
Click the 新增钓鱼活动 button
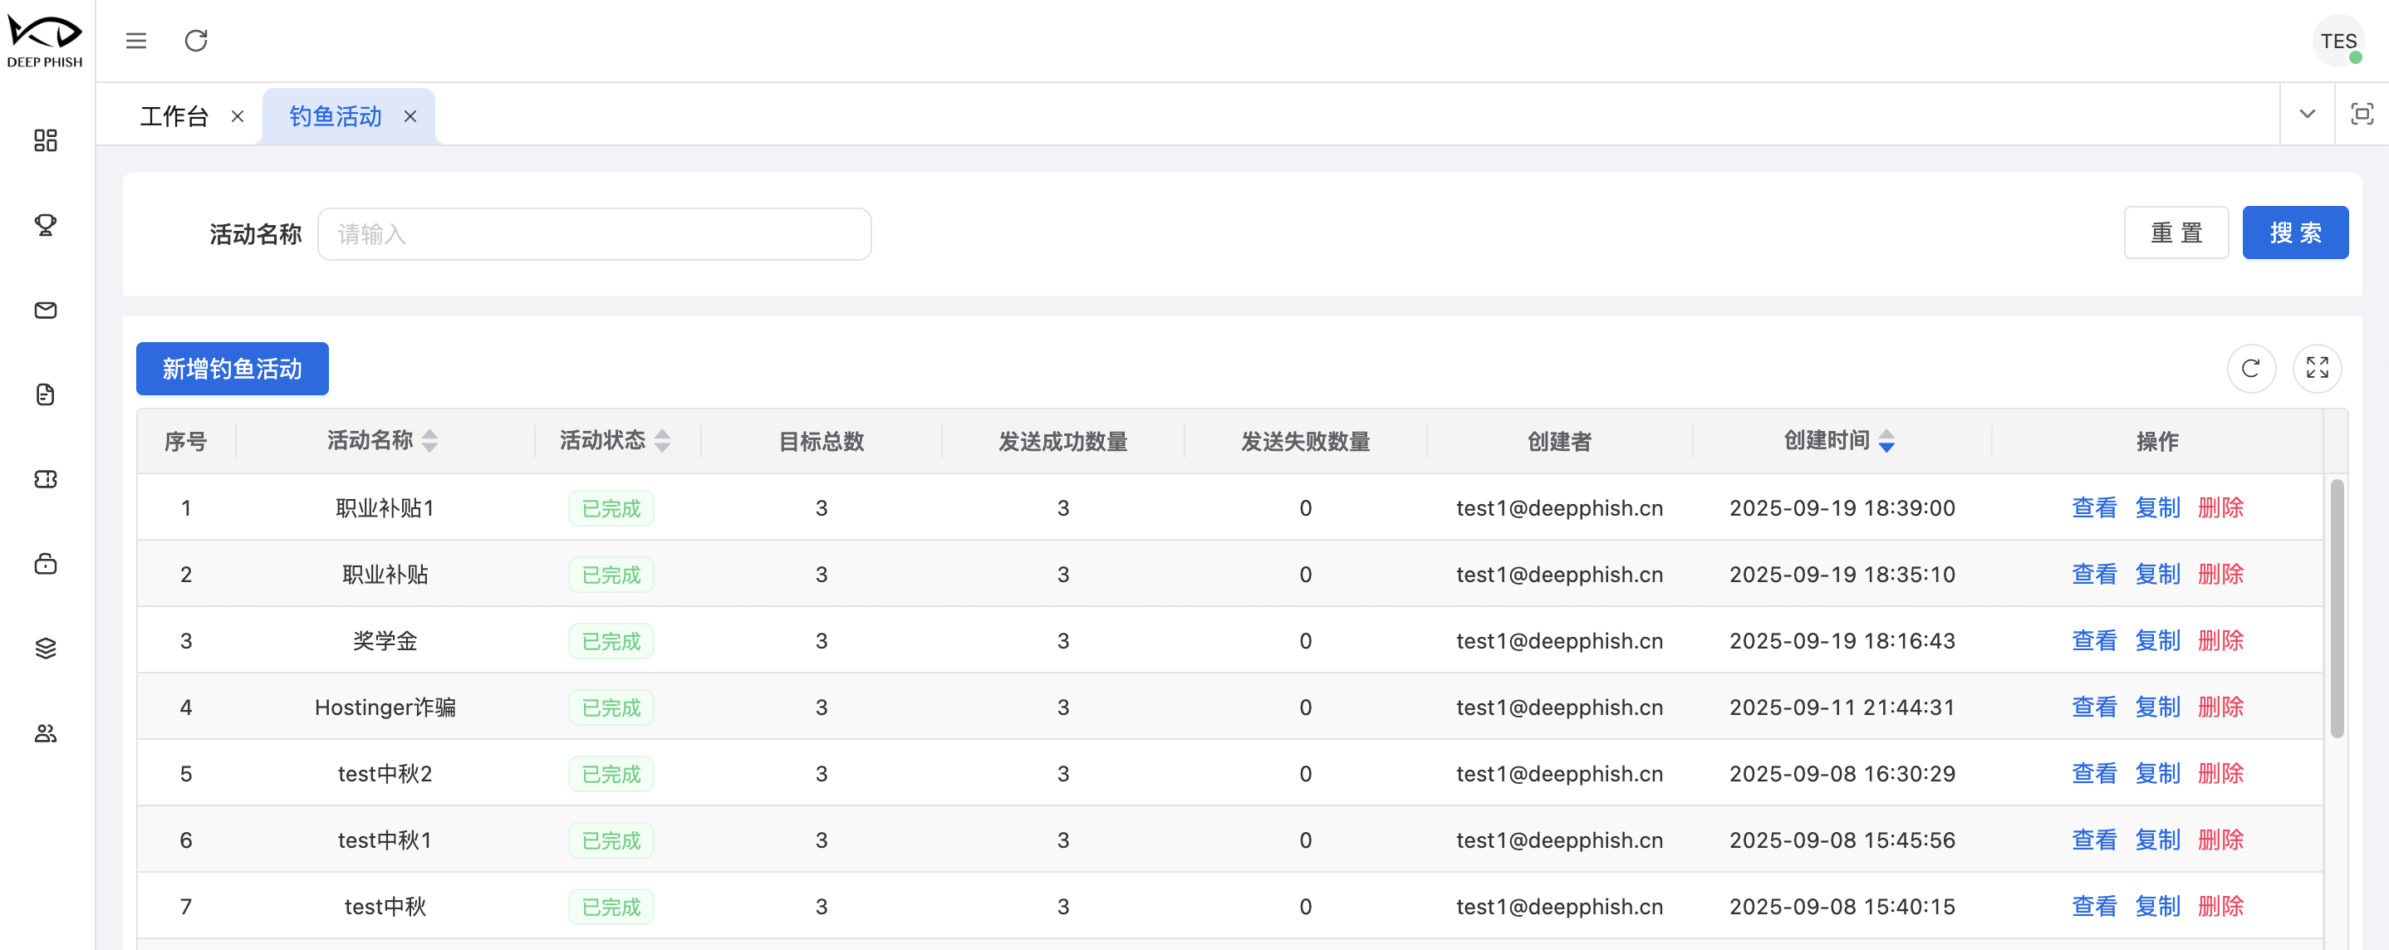tap(232, 369)
